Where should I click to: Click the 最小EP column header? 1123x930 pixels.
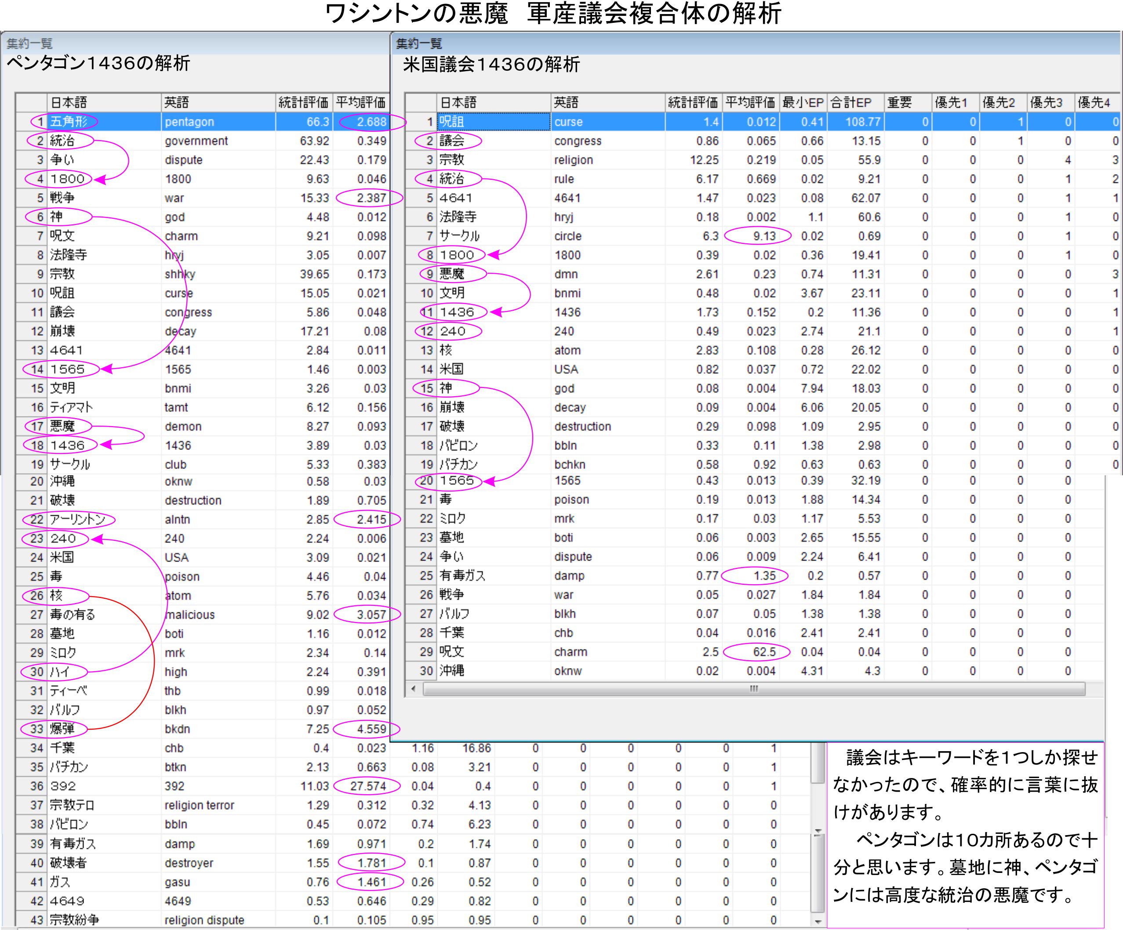(x=803, y=103)
